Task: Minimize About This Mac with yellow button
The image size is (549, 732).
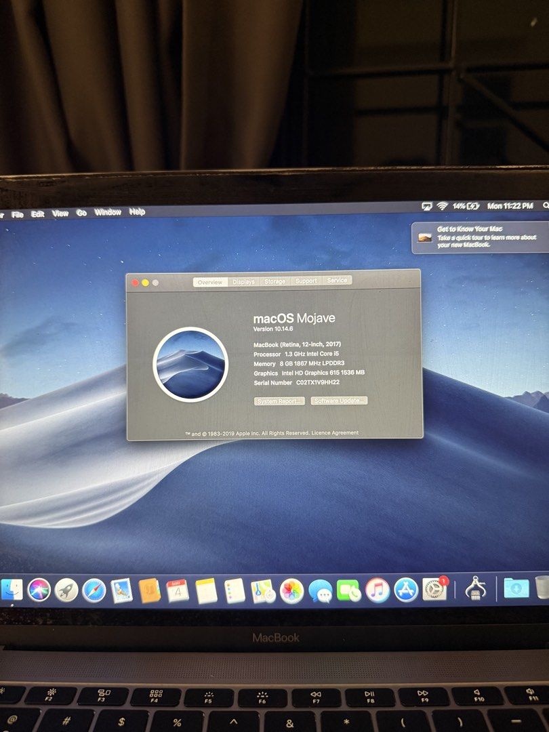Action: pyautogui.click(x=145, y=283)
